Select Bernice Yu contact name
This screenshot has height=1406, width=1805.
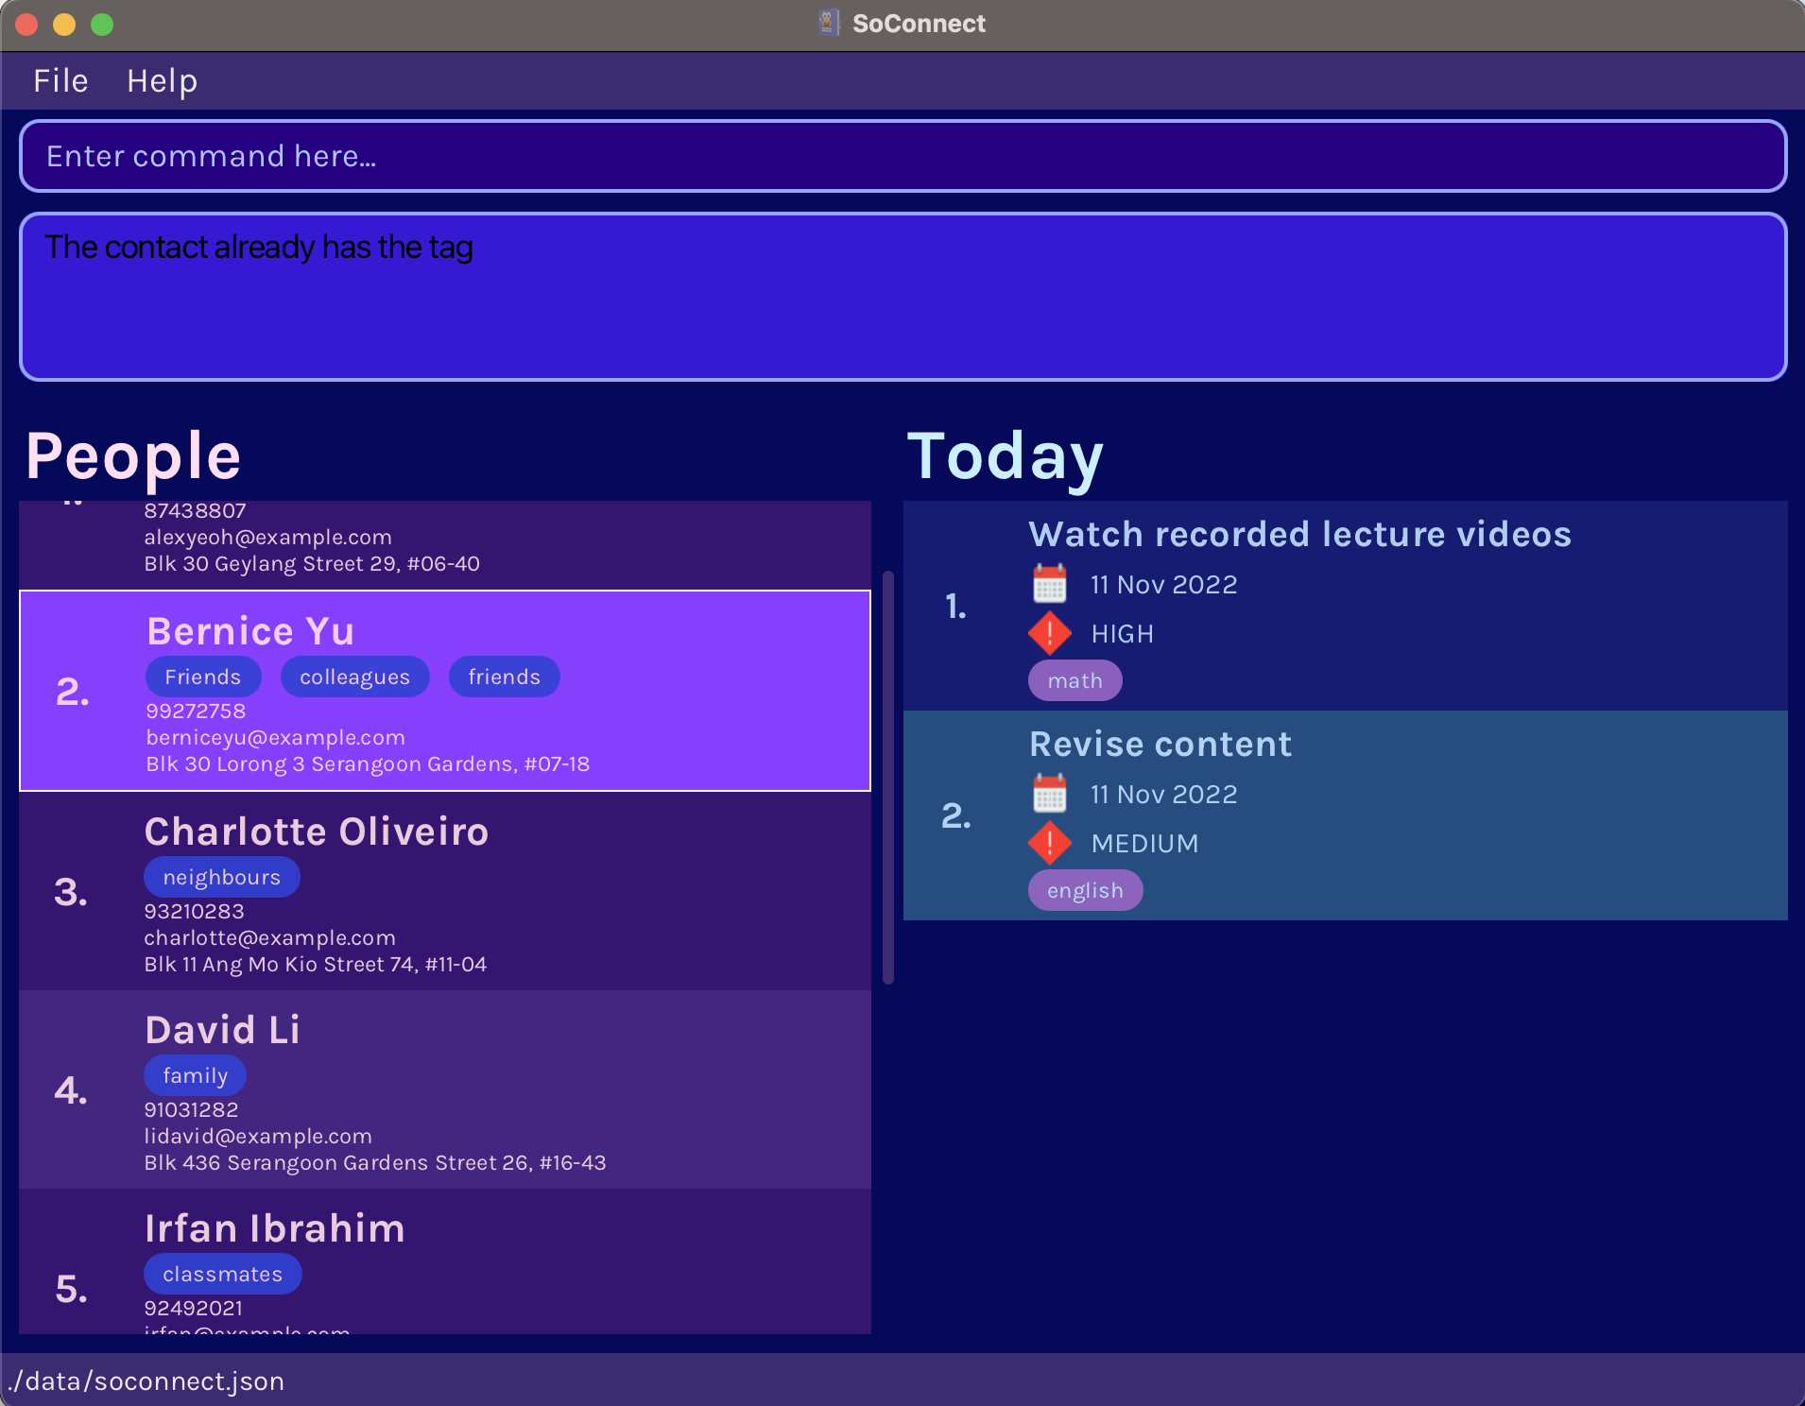pos(250,631)
